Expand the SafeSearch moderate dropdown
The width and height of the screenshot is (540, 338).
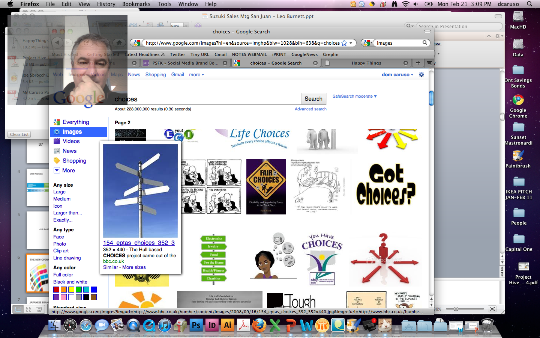354,97
